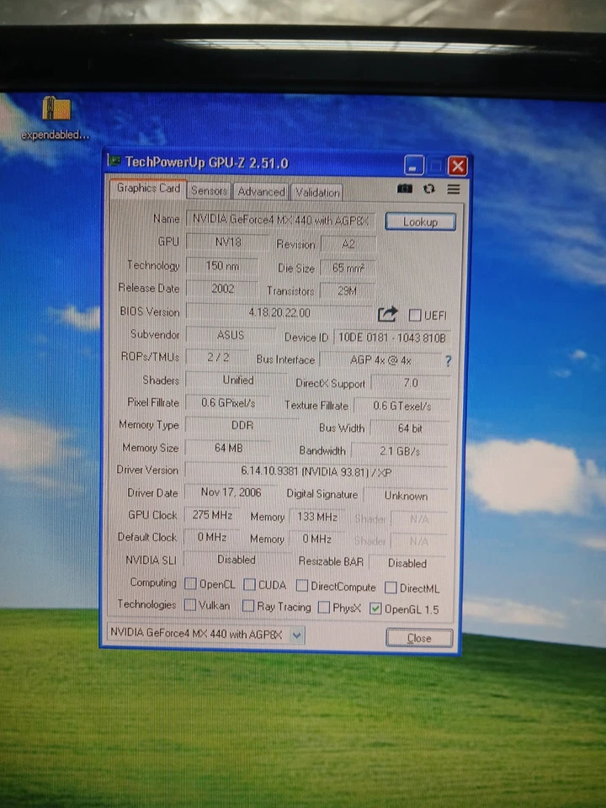Click the Driver Version field

[316, 471]
